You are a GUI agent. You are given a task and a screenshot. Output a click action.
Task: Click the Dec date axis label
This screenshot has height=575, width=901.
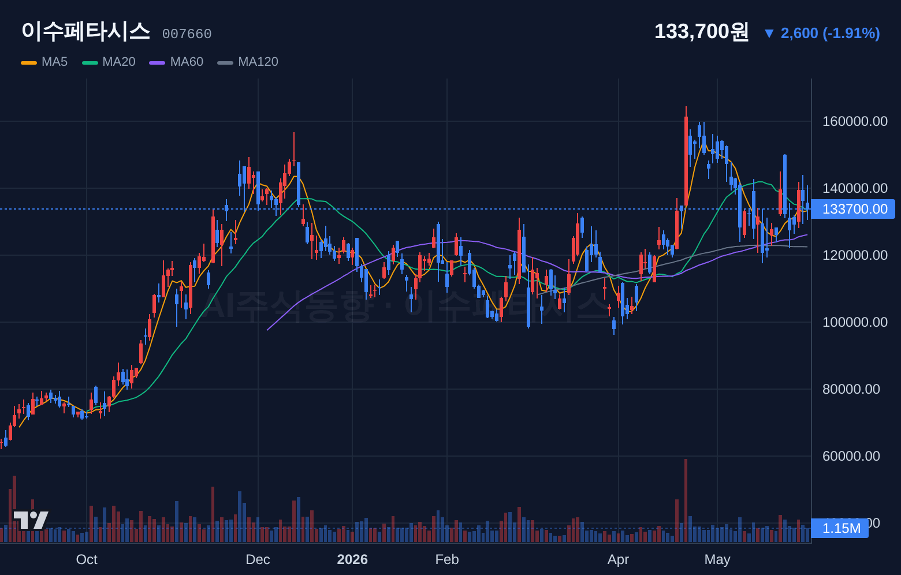tap(258, 559)
